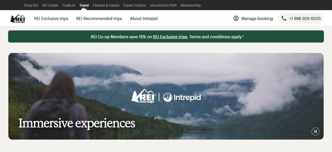Click the Intrepid logo on hero banner
The height and width of the screenshot is (152, 332).
pyautogui.click(x=182, y=97)
